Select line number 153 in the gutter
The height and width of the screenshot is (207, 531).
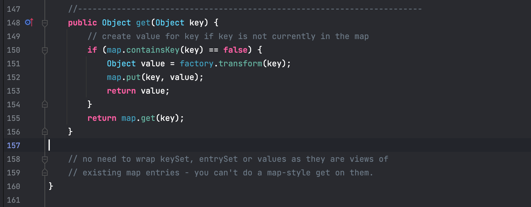pos(13,91)
